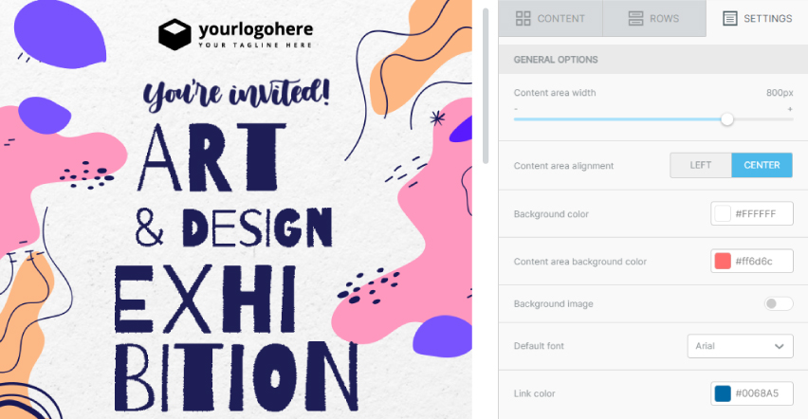Click the Settings tab document icon
The width and height of the screenshot is (808, 419).
coord(729,19)
